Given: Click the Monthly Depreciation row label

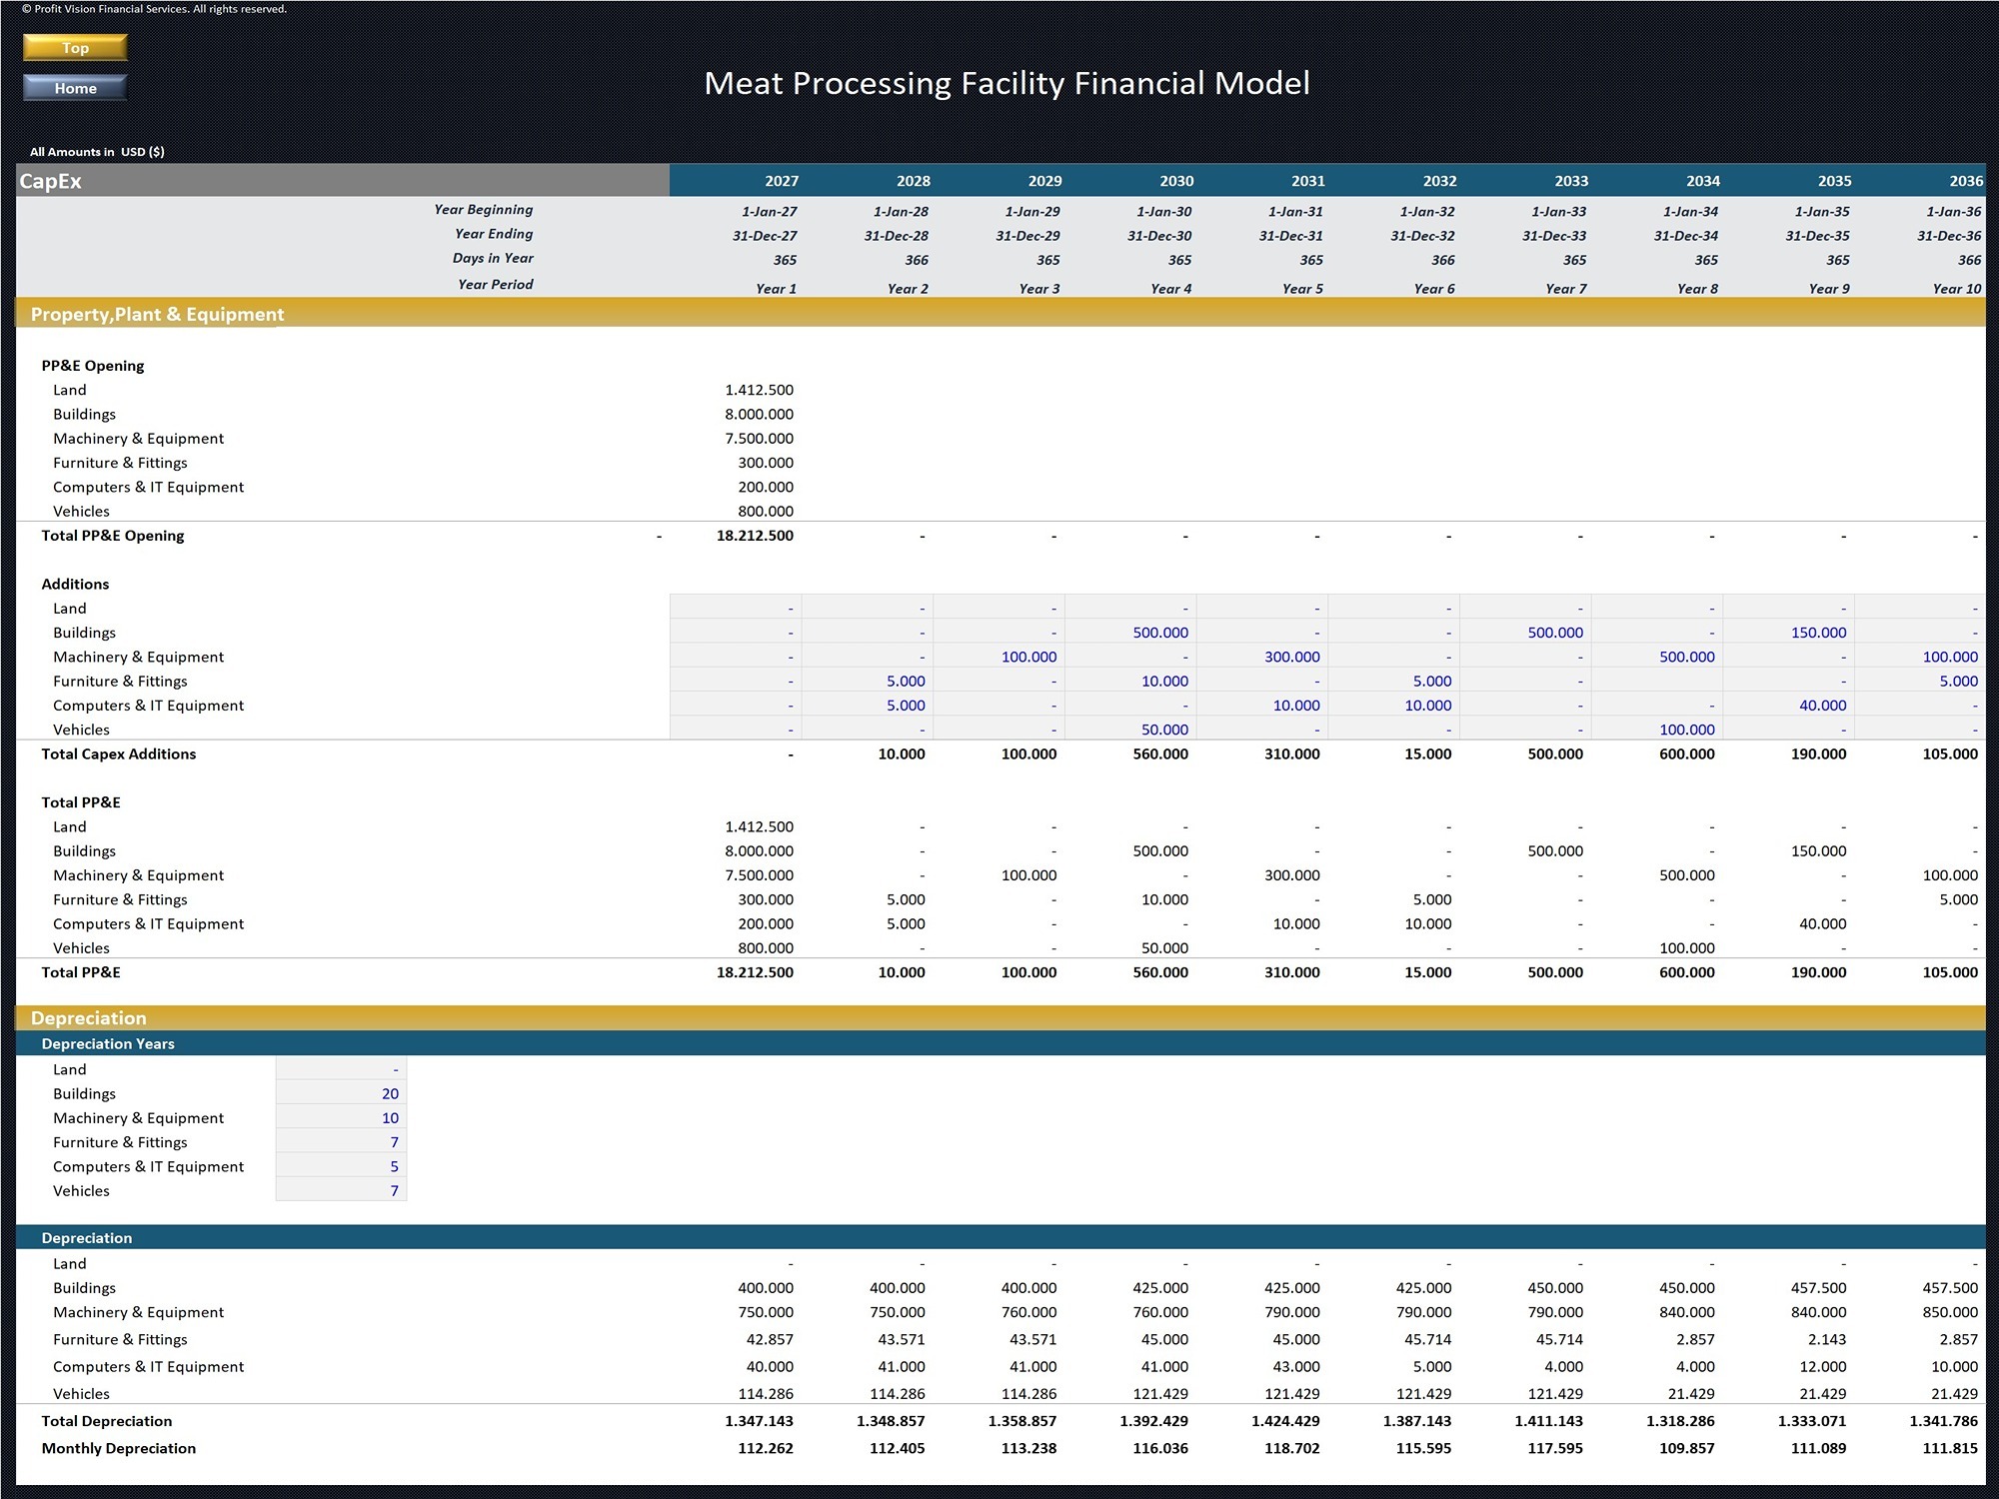Looking at the screenshot, I should (x=119, y=1448).
